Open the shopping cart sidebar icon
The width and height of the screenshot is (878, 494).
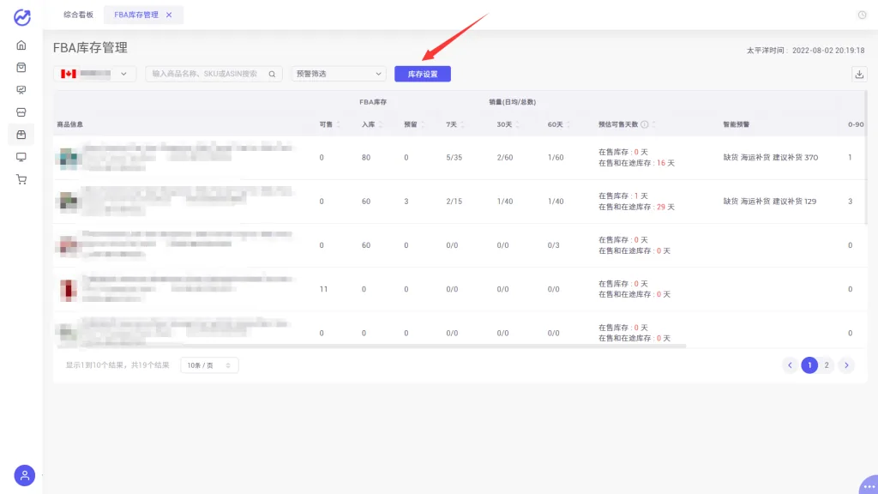pyautogui.click(x=21, y=179)
